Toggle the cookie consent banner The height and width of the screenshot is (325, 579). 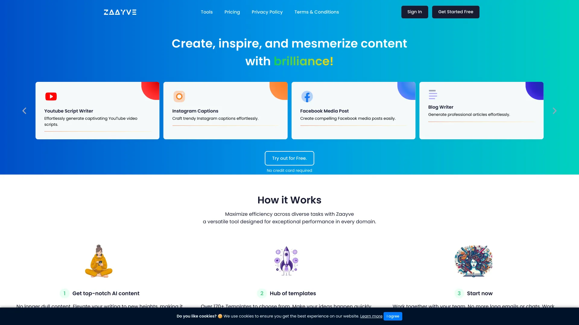pyautogui.click(x=393, y=316)
